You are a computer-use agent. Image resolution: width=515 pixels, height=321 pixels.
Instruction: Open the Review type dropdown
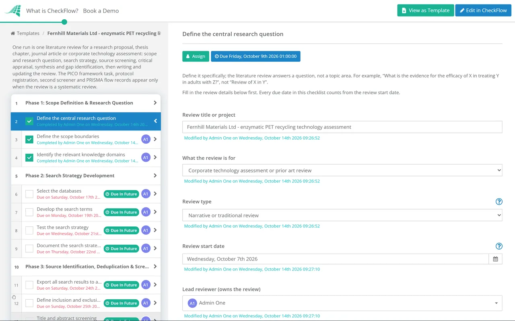[342, 215]
